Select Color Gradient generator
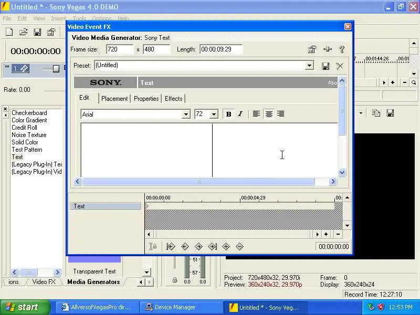This screenshot has height=315, width=420. (x=29, y=120)
